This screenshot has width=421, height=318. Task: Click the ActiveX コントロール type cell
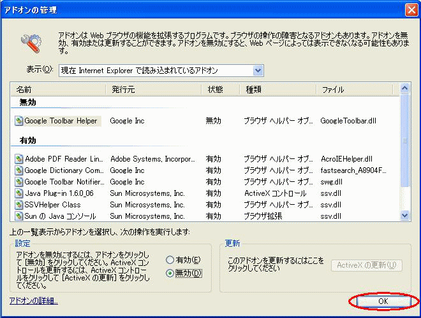275,193
